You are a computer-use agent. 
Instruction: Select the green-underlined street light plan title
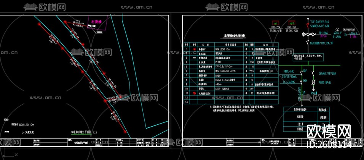81,132
